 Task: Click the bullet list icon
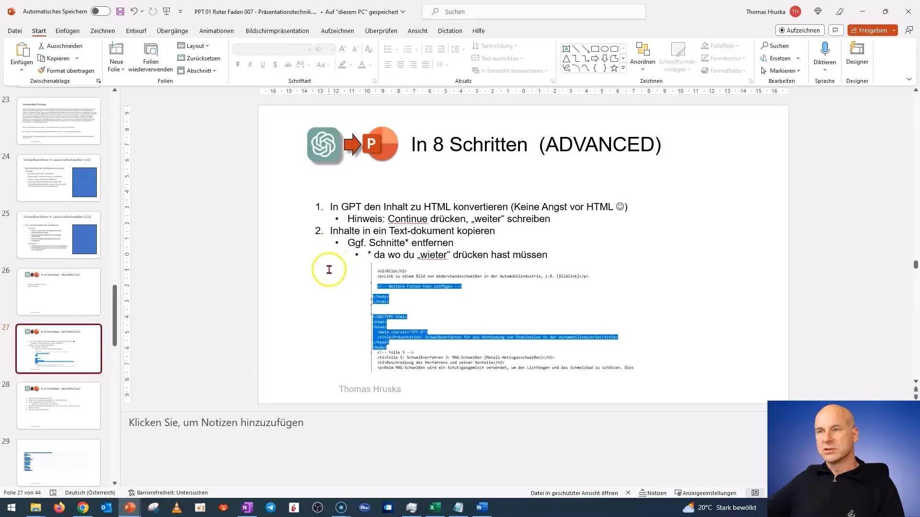coord(388,49)
